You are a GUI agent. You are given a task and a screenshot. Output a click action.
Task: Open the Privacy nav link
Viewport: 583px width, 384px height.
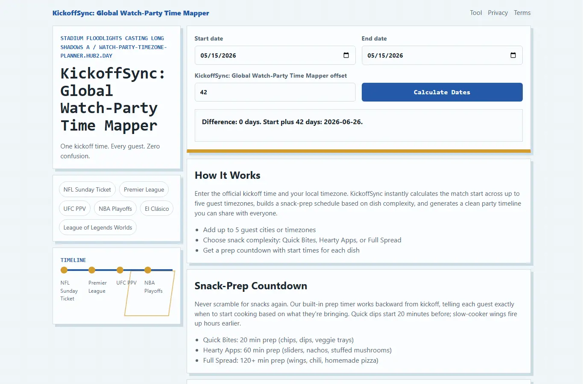coord(498,13)
